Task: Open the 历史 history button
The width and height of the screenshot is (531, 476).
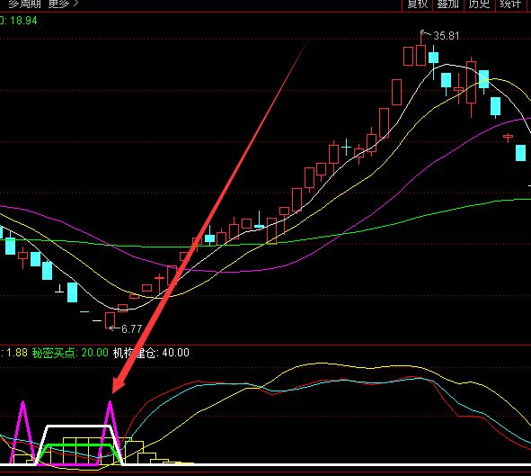Action: pos(479,4)
